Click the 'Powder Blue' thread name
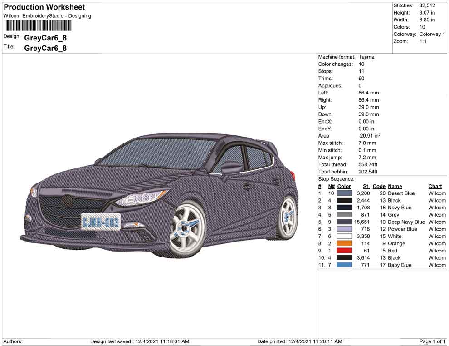Image resolution: width=449 pixels, height=346 pixels. (402, 229)
